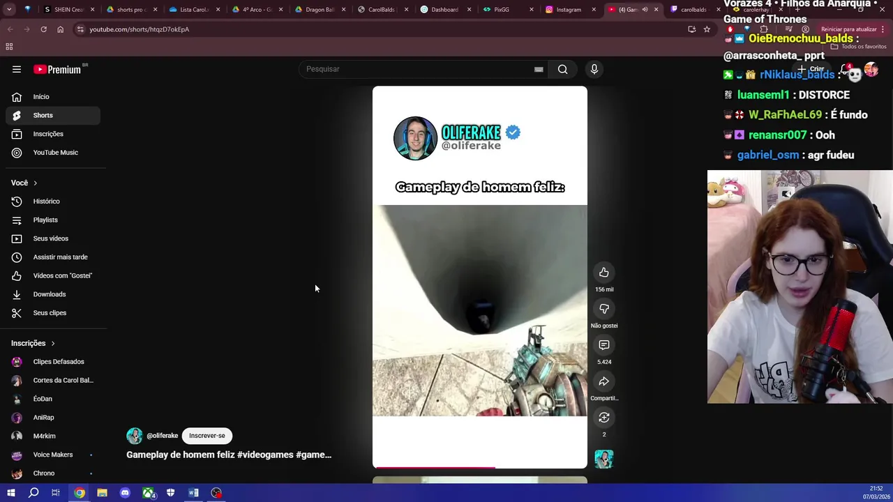893x502 pixels.
Task: Open the Windows Start menu
Action: point(10,493)
